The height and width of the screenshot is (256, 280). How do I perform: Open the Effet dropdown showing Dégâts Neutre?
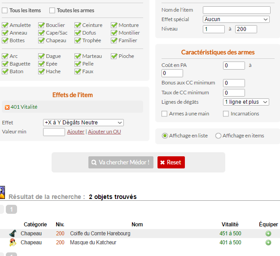point(83,123)
